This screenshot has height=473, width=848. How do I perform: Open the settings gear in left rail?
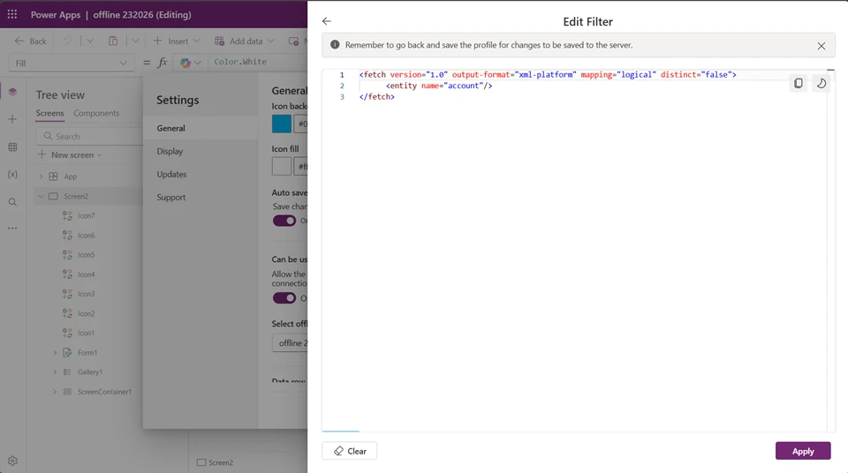tap(12, 461)
